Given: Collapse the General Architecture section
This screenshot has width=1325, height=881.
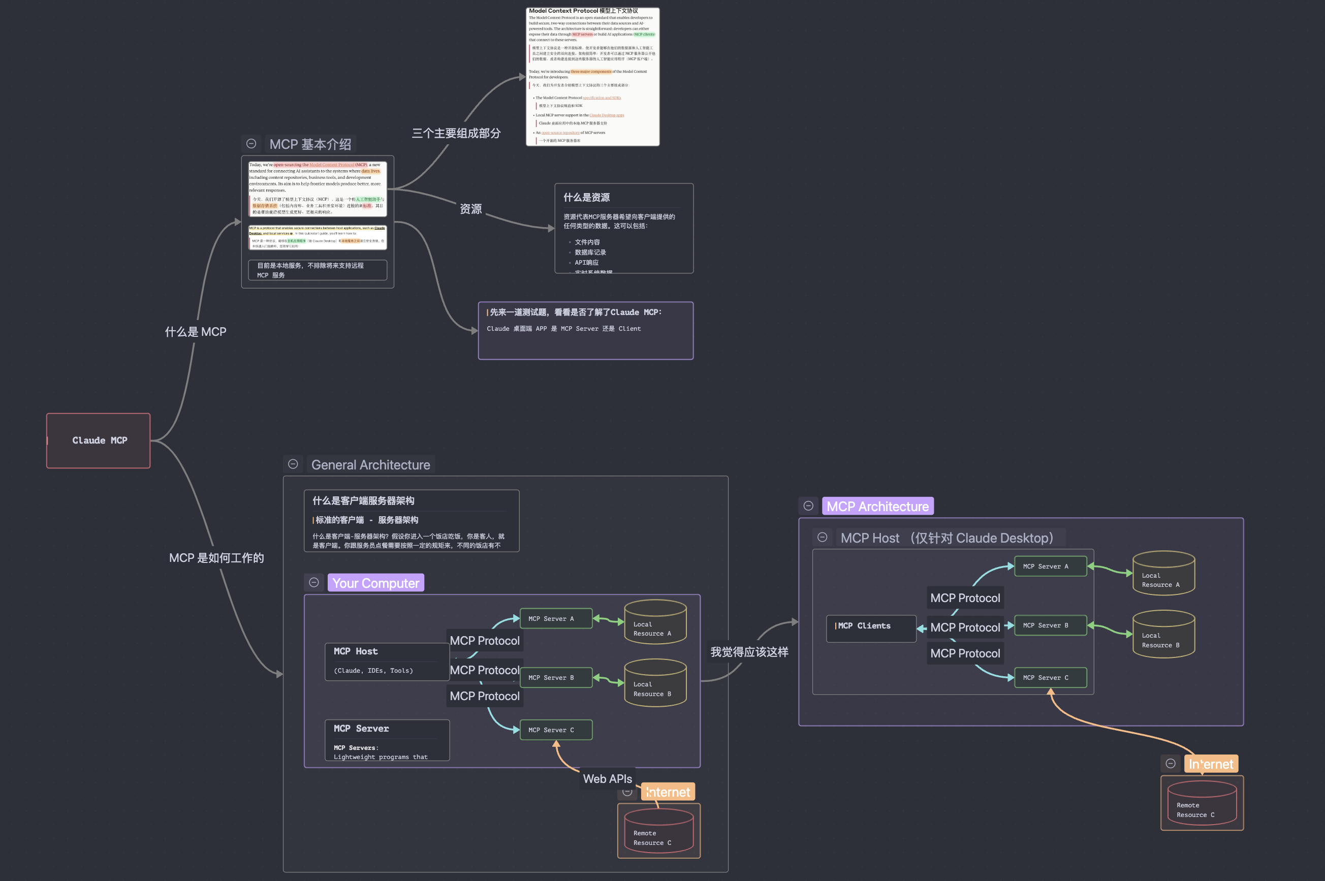Looking at the screenshot, I should (293, 464).
